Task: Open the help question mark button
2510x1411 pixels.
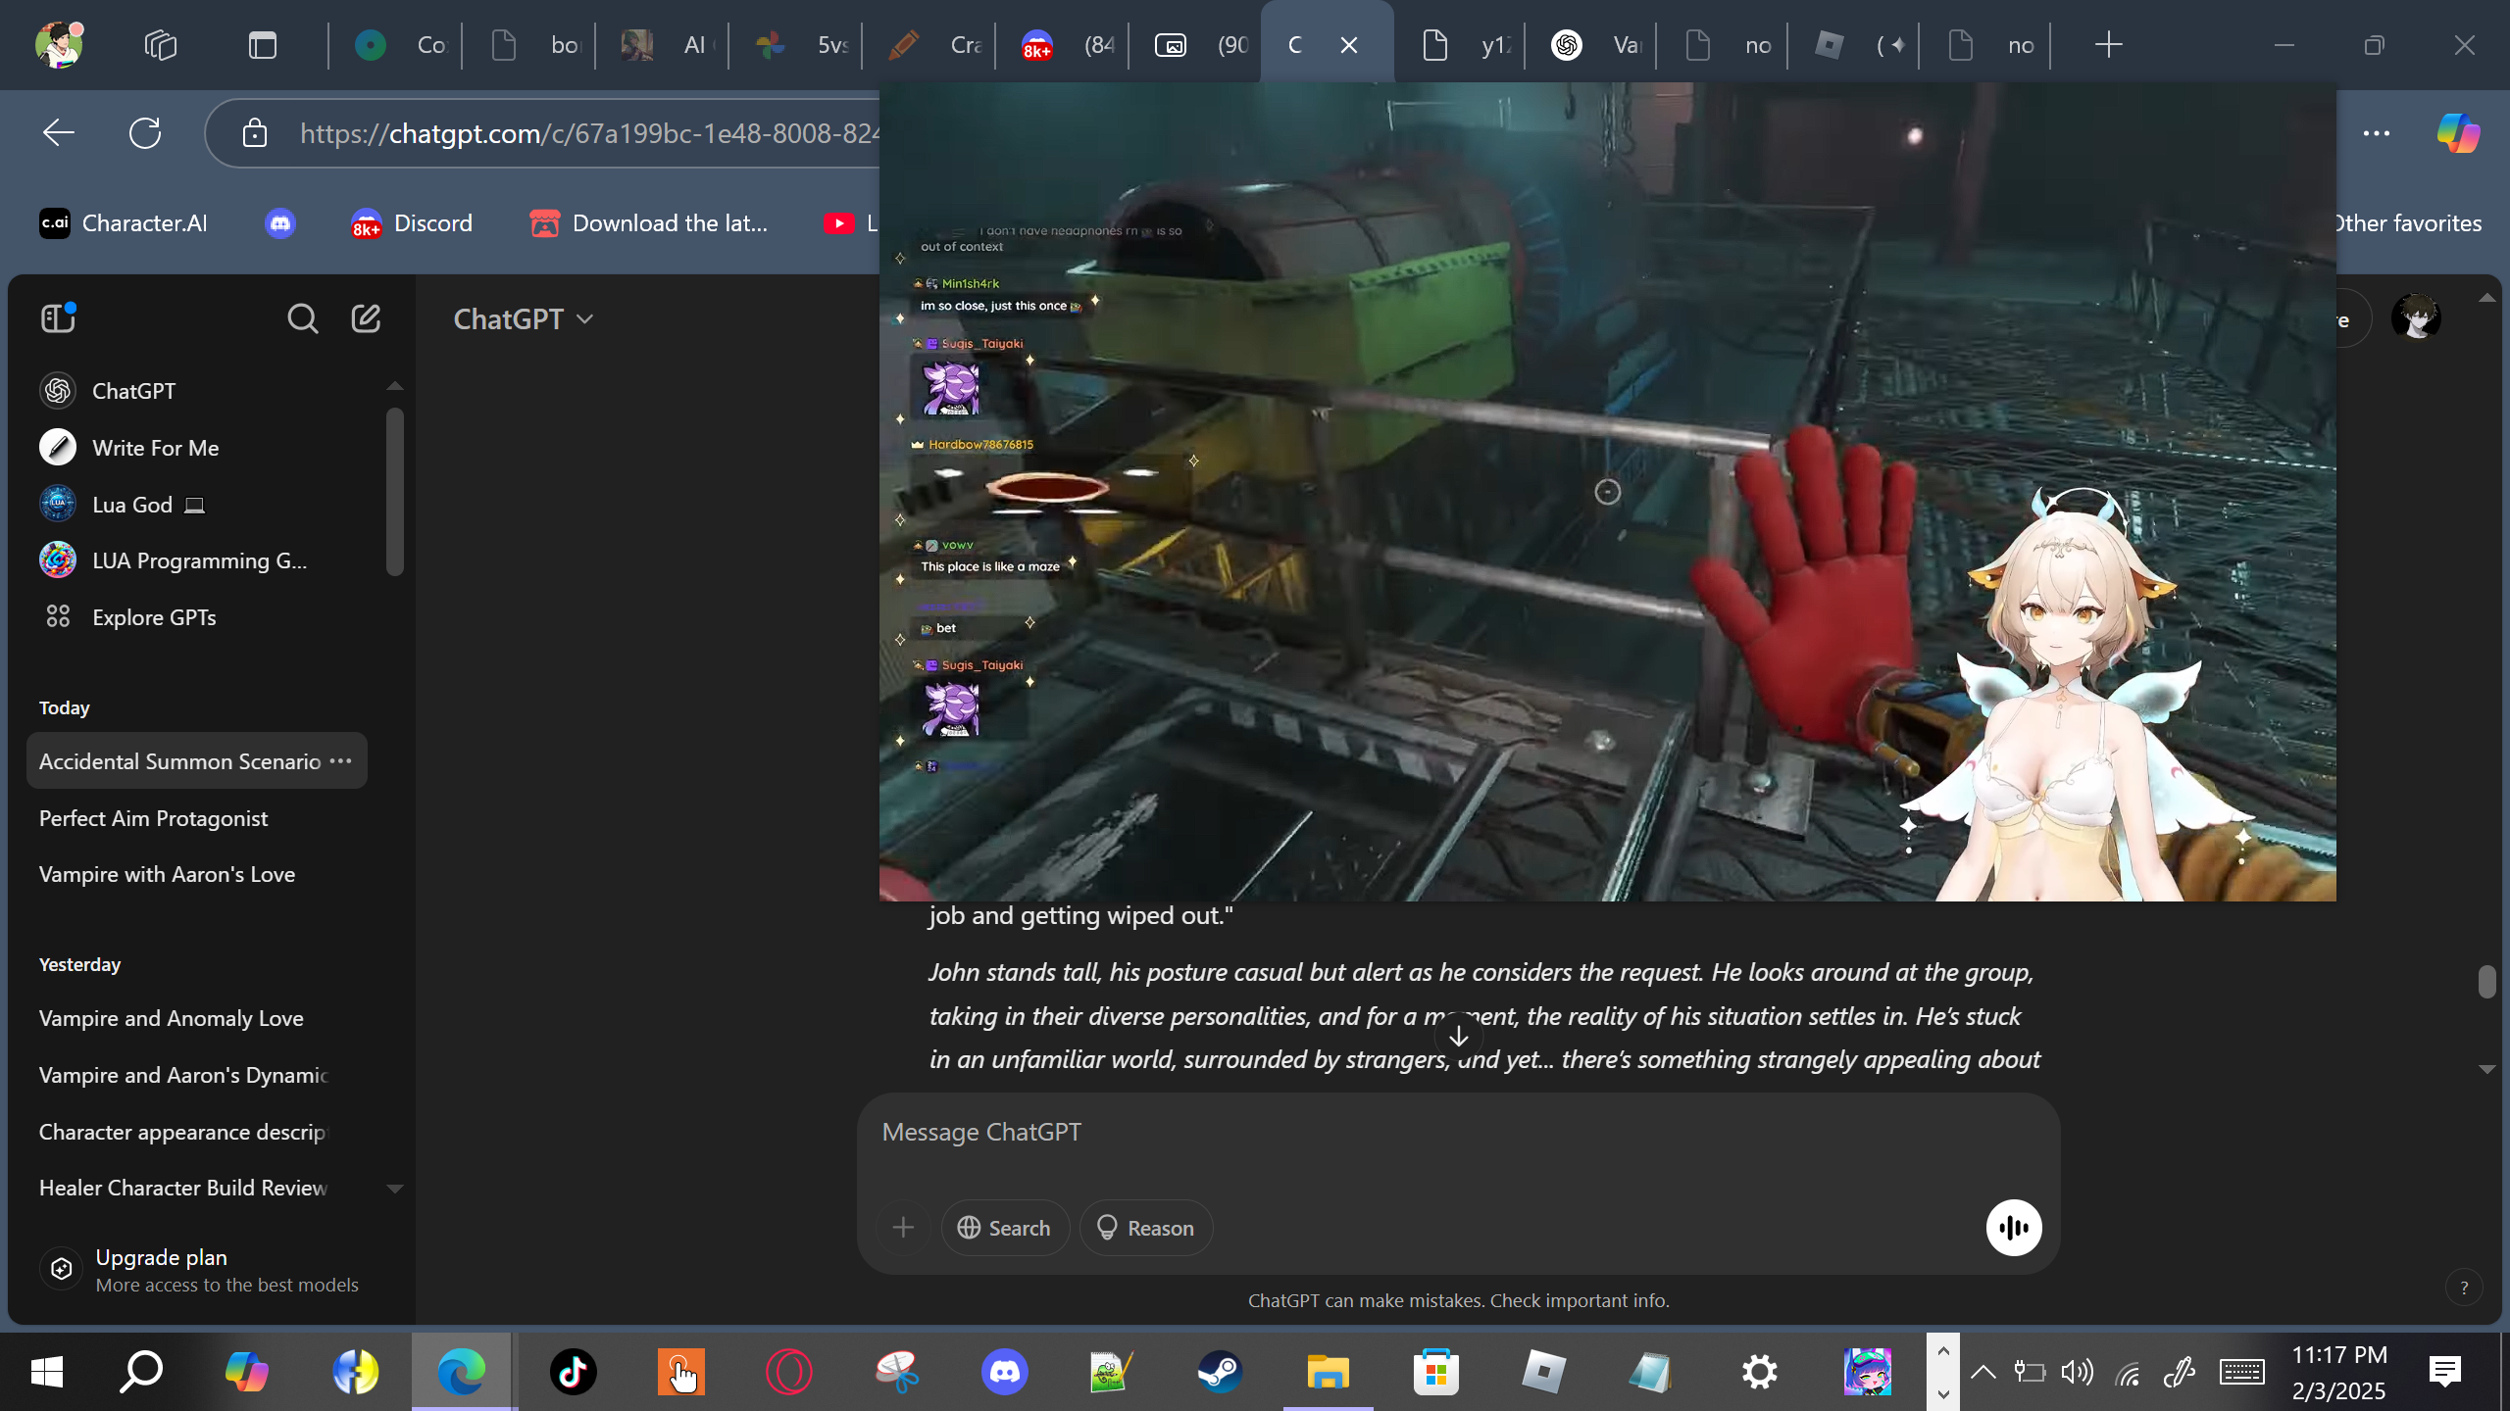Action: 2464,1288
